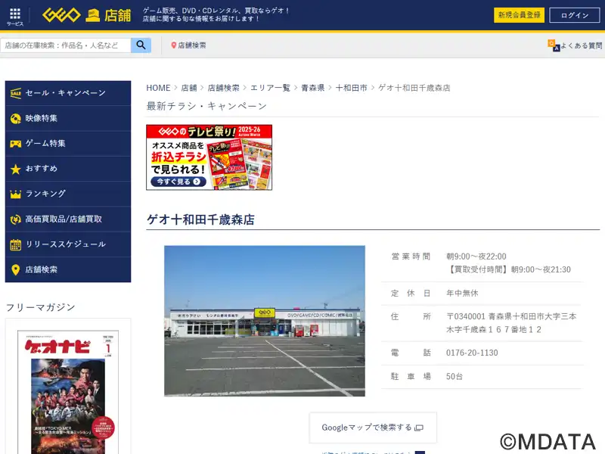Click the Q&A frequently asked questions icon
Viewport: 605px width, 454px height.
pyautogui.click(x=554, y=45)
